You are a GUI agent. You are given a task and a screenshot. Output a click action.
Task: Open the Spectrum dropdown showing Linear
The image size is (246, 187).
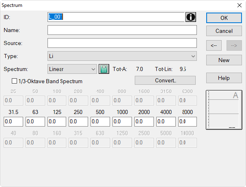pyautogui.click(x=72, y=69)
